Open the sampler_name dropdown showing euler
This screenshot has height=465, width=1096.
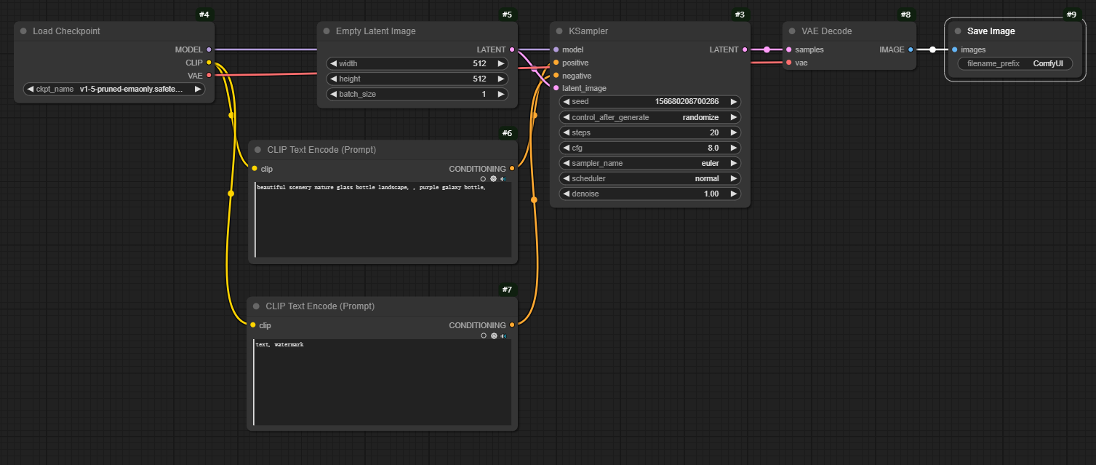pos(649,163)
